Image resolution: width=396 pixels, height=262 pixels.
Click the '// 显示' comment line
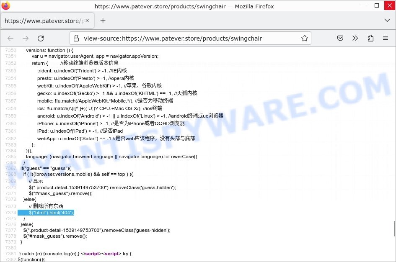[36, 181]
